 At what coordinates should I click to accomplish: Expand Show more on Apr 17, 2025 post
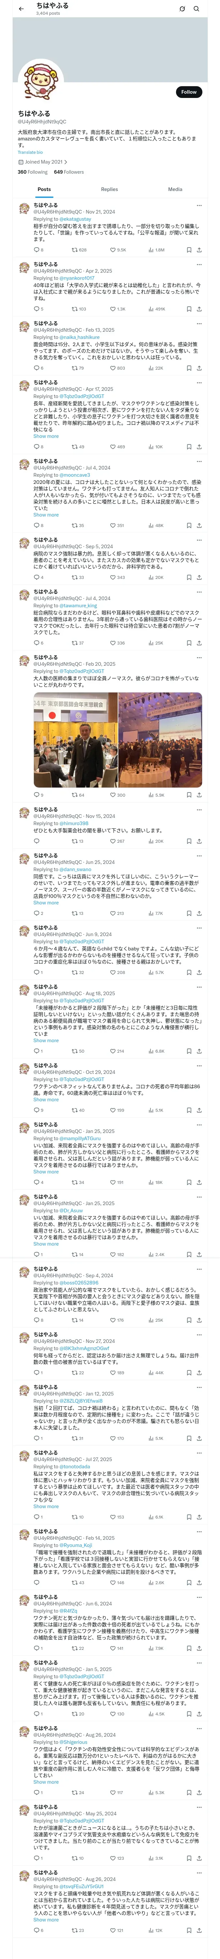(46, 436)
